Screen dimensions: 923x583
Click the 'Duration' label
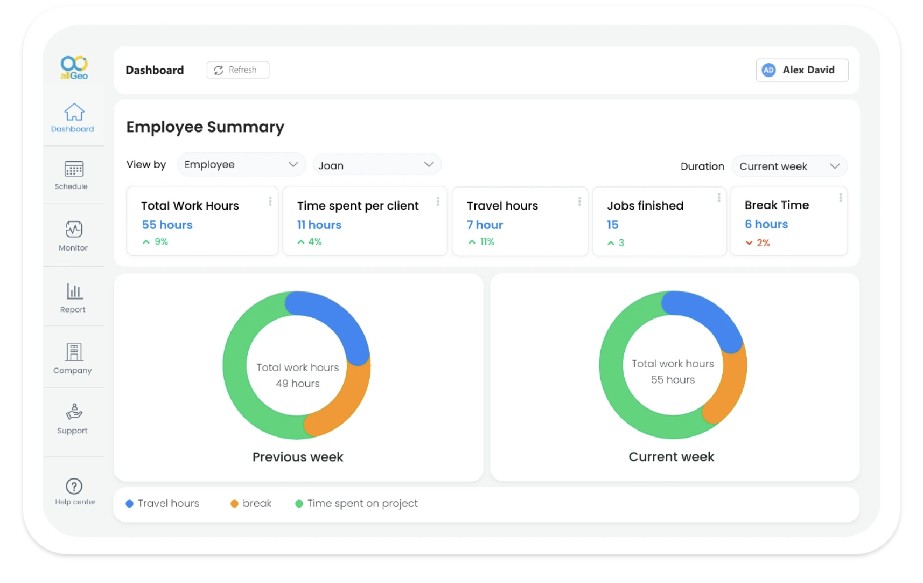(x=702, y=166)
